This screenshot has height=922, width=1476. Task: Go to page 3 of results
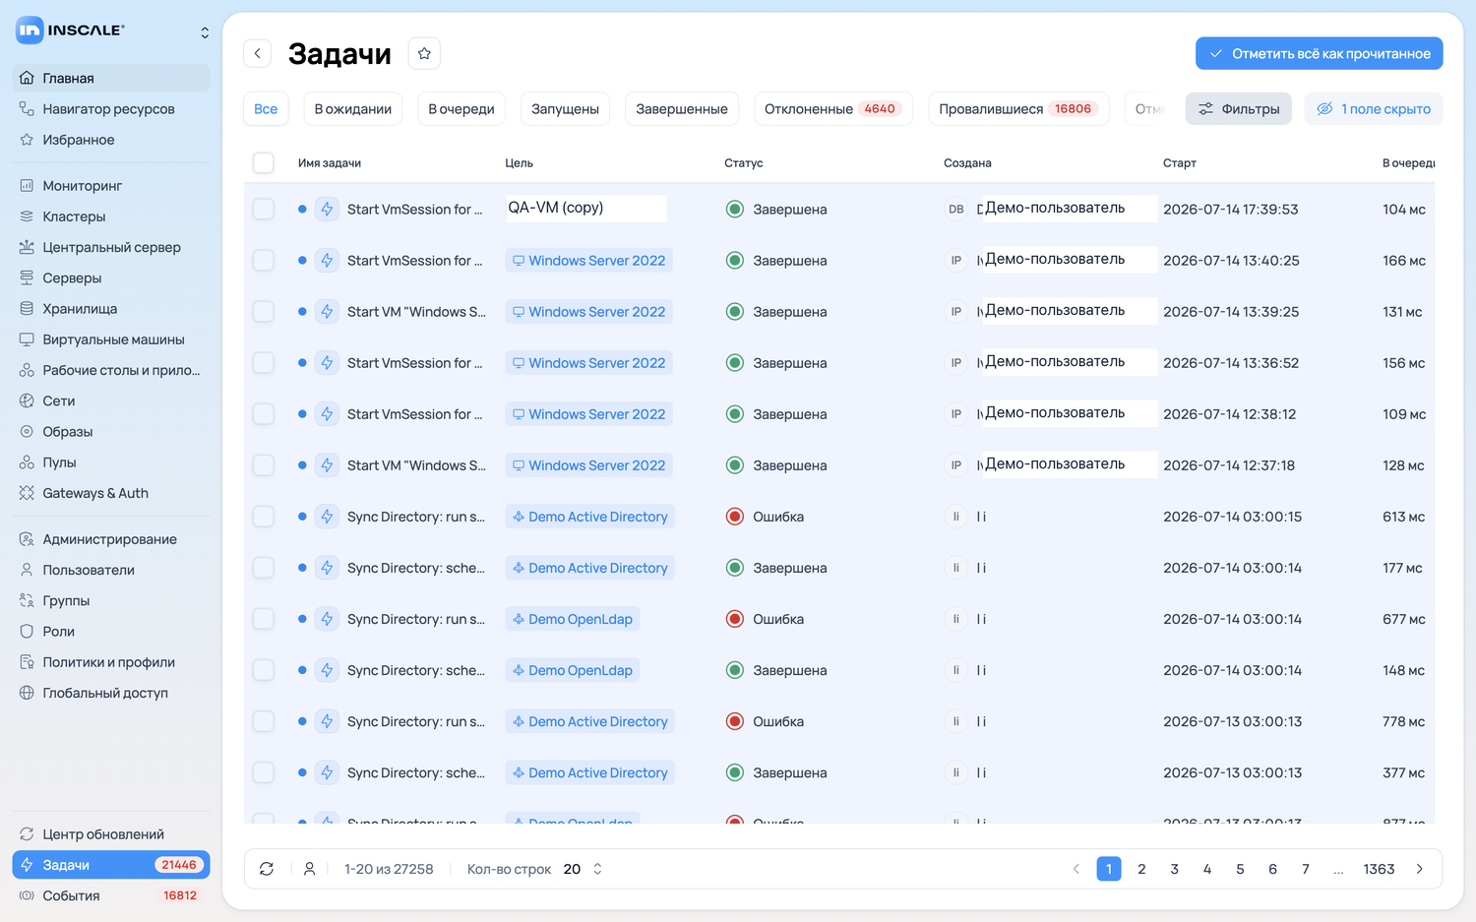[1174, 869]
